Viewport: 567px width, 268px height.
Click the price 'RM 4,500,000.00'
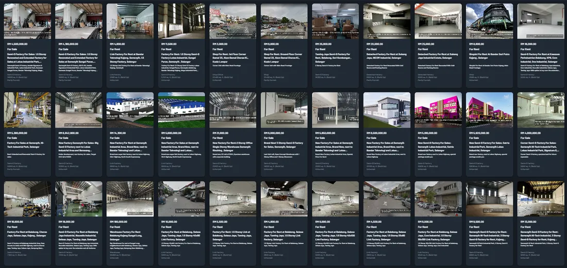16,44
